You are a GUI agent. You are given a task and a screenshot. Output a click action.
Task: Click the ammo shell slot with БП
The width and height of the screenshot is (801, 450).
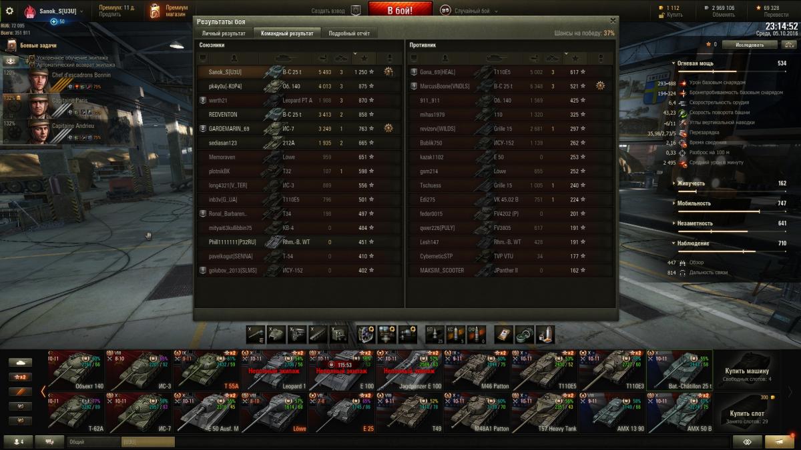click(x=435, y=334)
